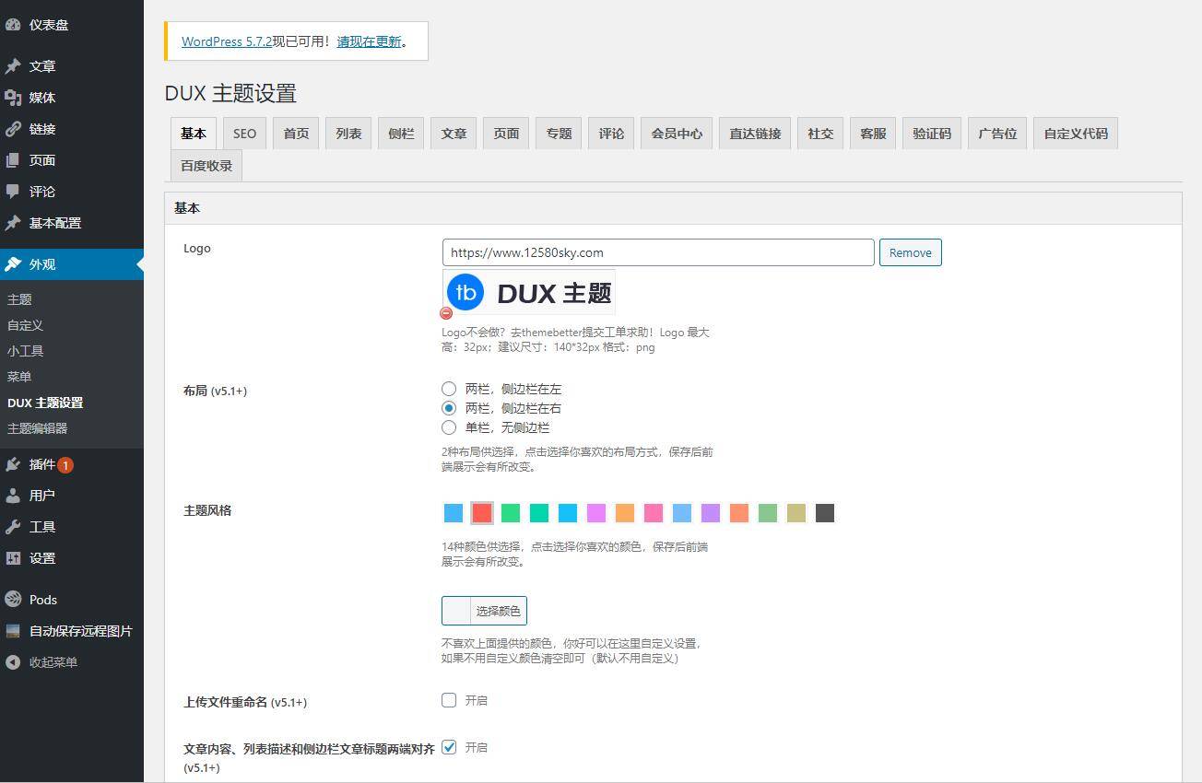Image resolution: width=1202 pixels, height=783 pixels.
Task: Click the Remove logo button
Action: click(911, 252)
